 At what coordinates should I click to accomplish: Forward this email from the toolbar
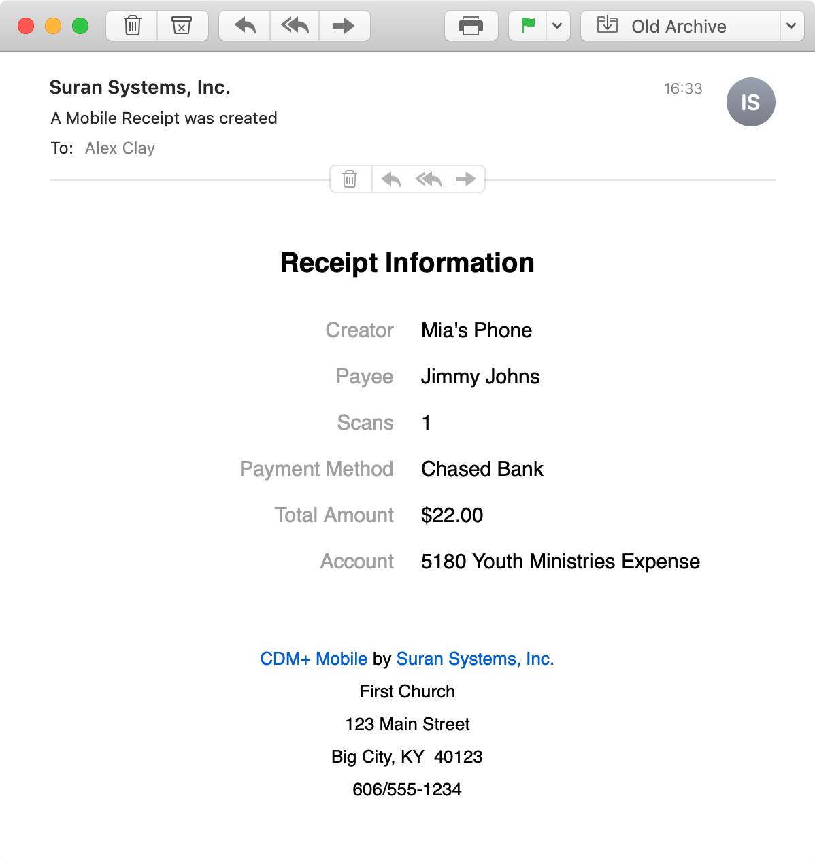coord(344,27)
